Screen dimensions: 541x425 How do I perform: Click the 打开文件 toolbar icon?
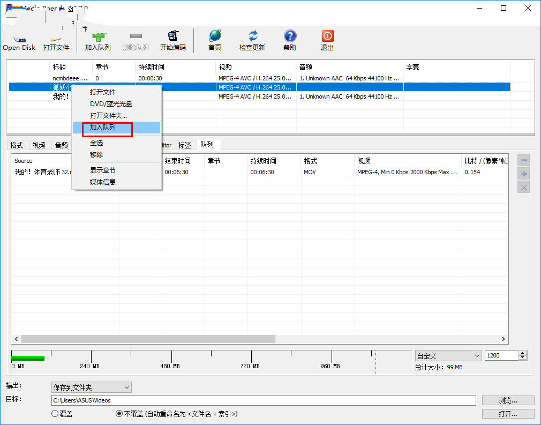tap(56, 41)
